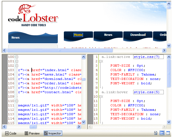172x137 pixels.
Task: Collapse the fold marker at line 100
Action: coord(17,57)
